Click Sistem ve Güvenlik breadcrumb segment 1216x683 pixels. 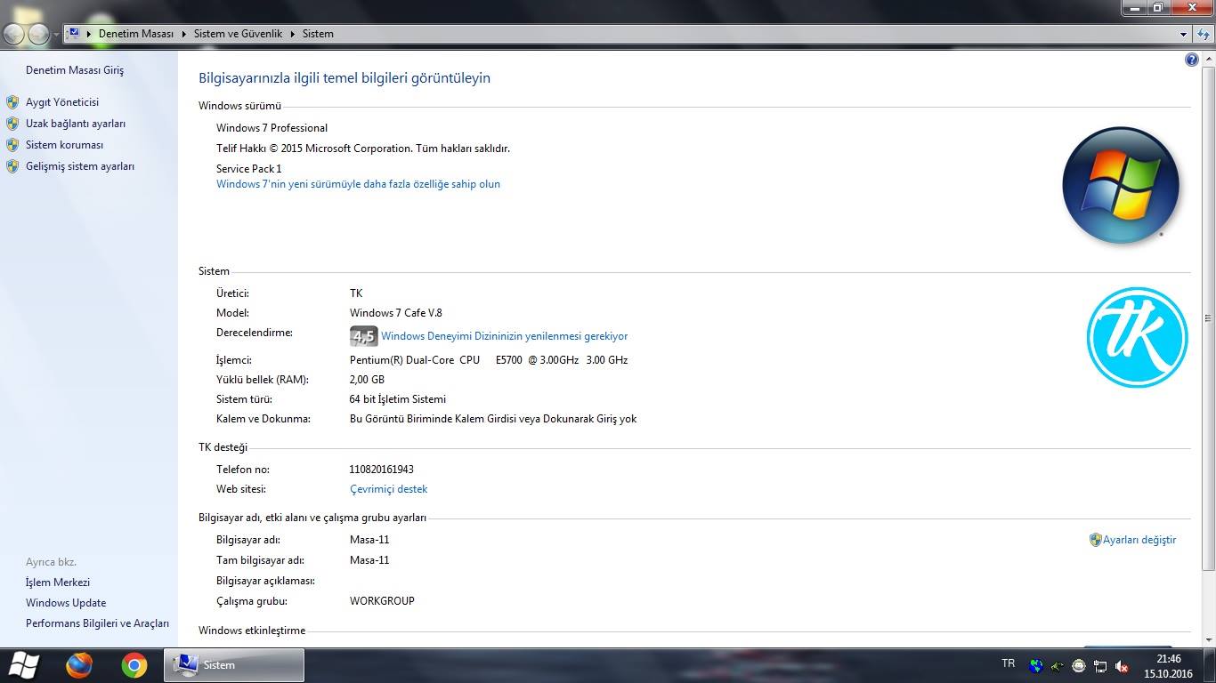pyautogui.click(x=238, y=34)
